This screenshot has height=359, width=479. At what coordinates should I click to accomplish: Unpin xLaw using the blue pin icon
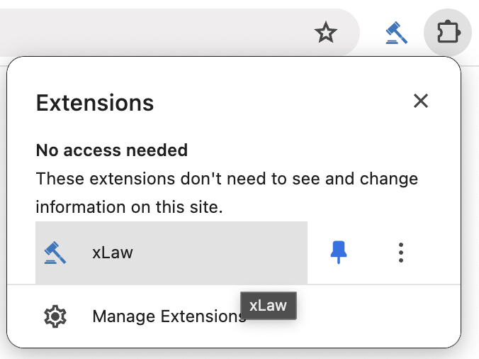point(339,253)
